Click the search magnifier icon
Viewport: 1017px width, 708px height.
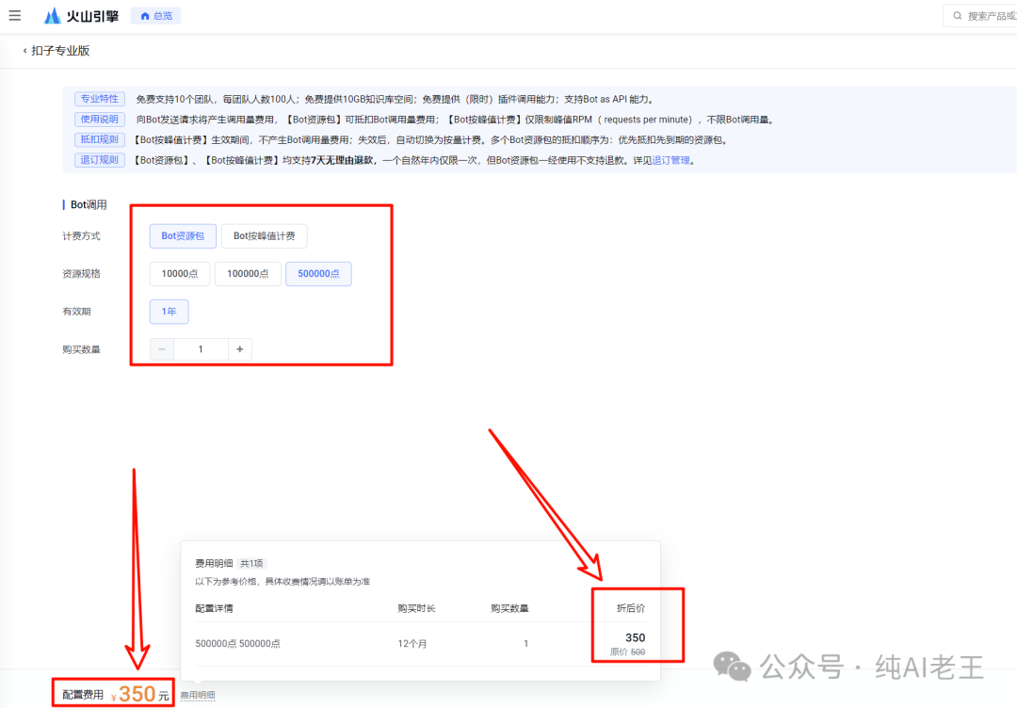(x=958, y=16)
